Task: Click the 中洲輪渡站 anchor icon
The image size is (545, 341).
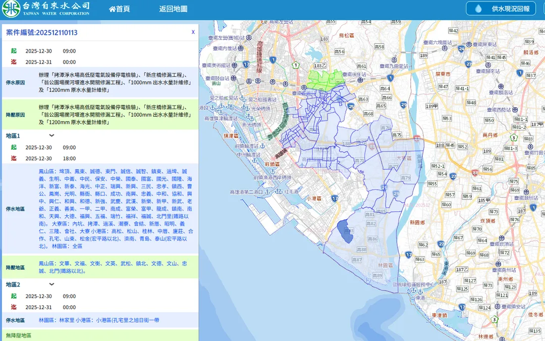Action: [255, 161]
